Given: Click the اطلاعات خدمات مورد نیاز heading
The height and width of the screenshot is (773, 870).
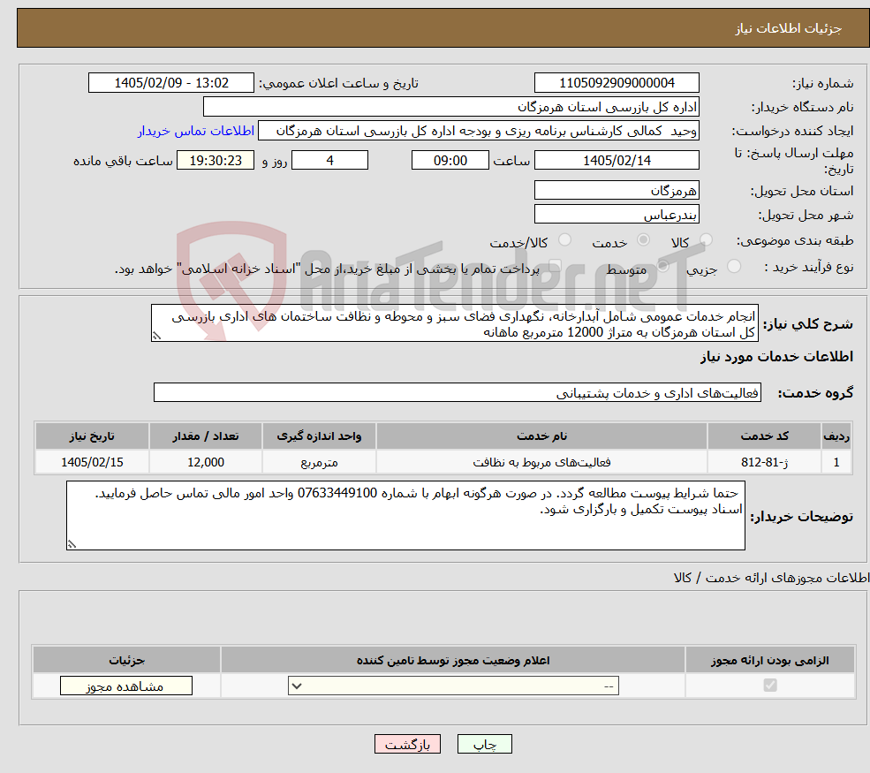Looking at the screenshot, I should pyautogui.click(x=776, y=356).
